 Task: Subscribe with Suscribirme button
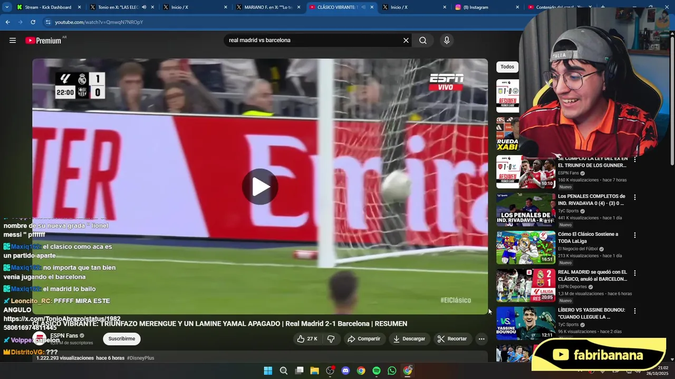[122, 339]
